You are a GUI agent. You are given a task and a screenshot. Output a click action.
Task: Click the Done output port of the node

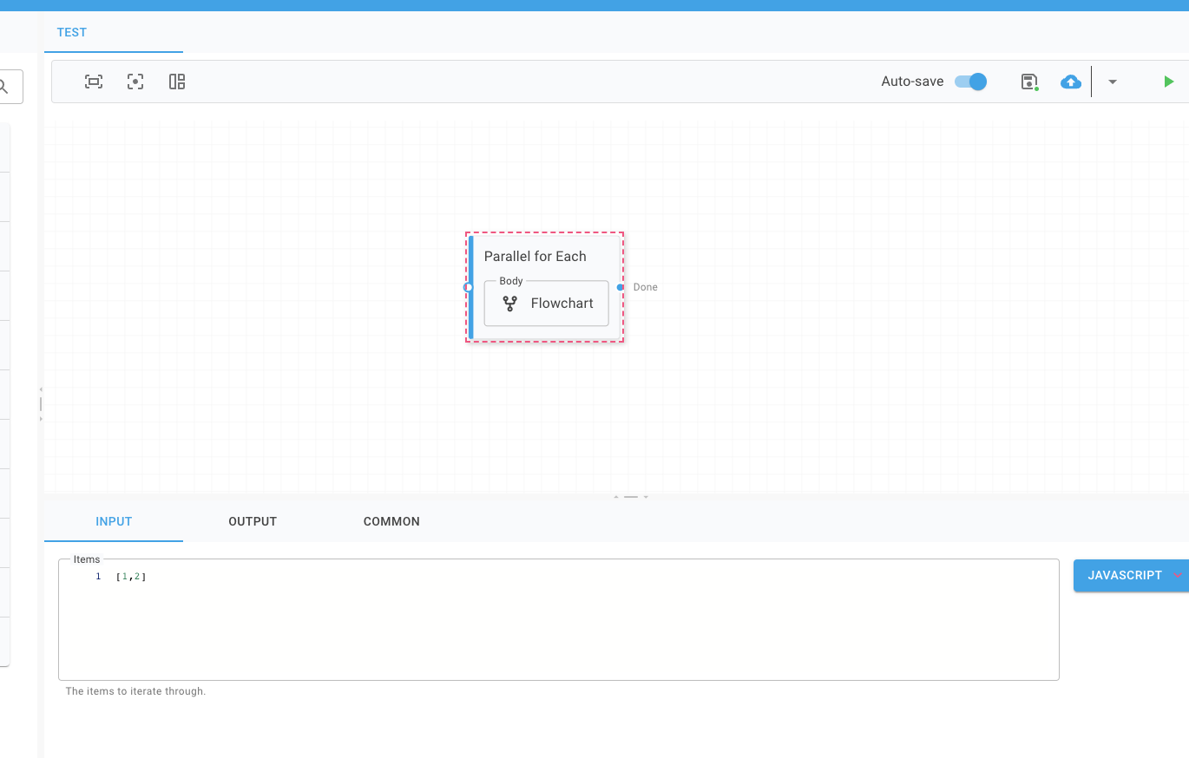coord(621,286)
